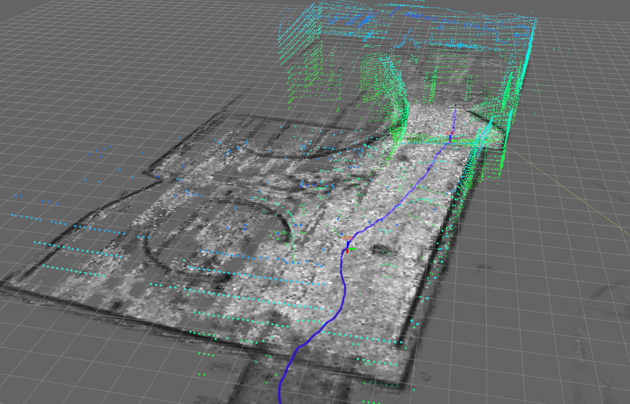Select the (0.8) waypoint marker
The width and height of the screenshot is (630, 404).
click(450, 133)
